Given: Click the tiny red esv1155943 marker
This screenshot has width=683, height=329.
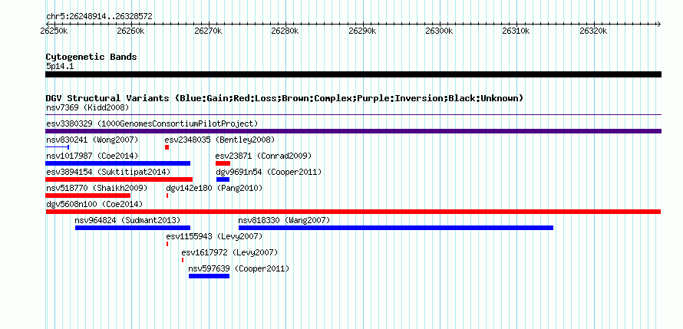Looking at the screenshot, I should pos(167,244).
